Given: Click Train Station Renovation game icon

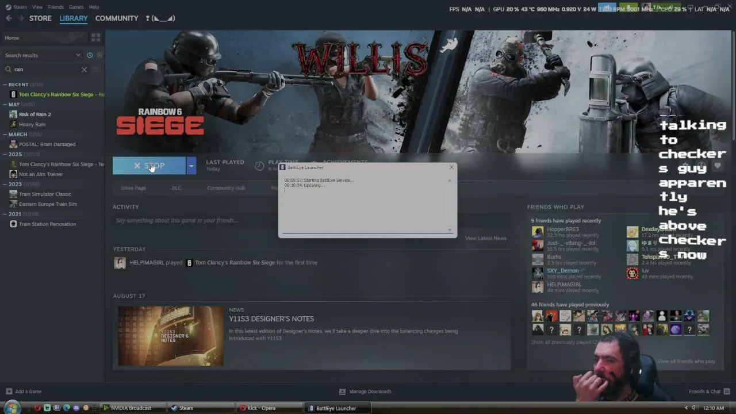Looking at the screenshot, I should (13, 224).
